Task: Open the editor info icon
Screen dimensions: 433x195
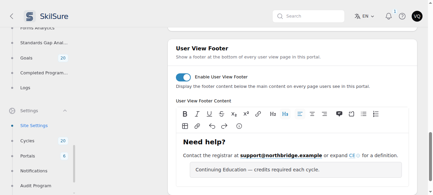Action: [239, 126]
